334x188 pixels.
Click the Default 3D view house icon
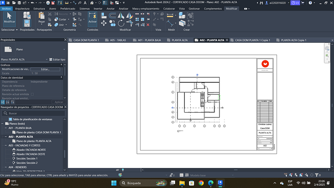(x=92, y=3)
